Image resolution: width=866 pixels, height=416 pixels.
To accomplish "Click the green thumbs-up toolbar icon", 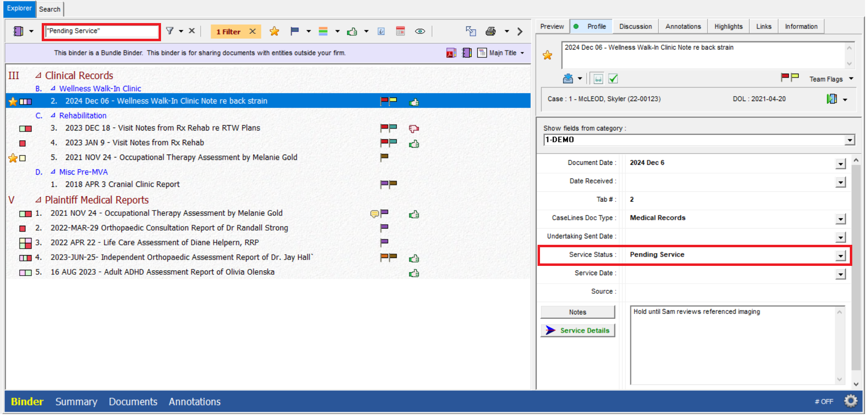I will pos(352,31).
